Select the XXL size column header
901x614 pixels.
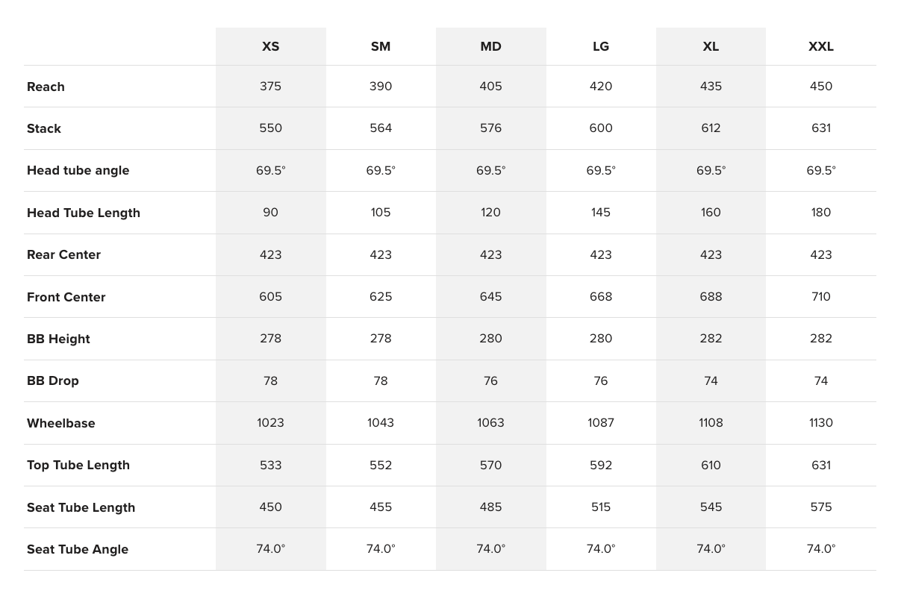click(x=821, y=46)
